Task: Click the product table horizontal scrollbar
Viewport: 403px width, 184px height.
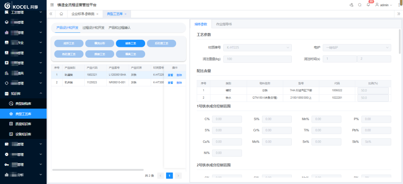Action: 98,169
